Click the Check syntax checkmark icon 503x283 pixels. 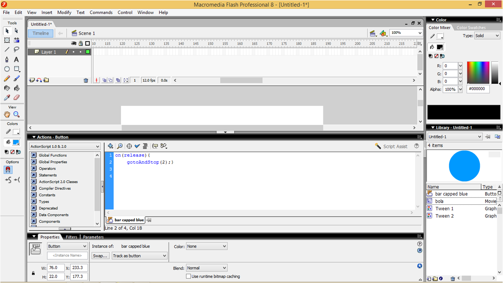click(x=137, y=146)
